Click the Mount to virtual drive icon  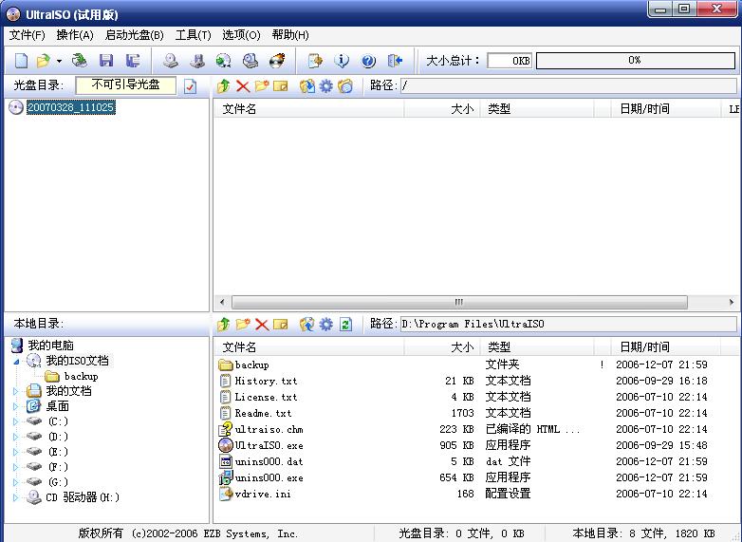coord(250,61)
